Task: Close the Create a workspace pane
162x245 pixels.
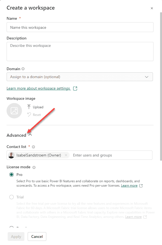Action: click(152, 8)
